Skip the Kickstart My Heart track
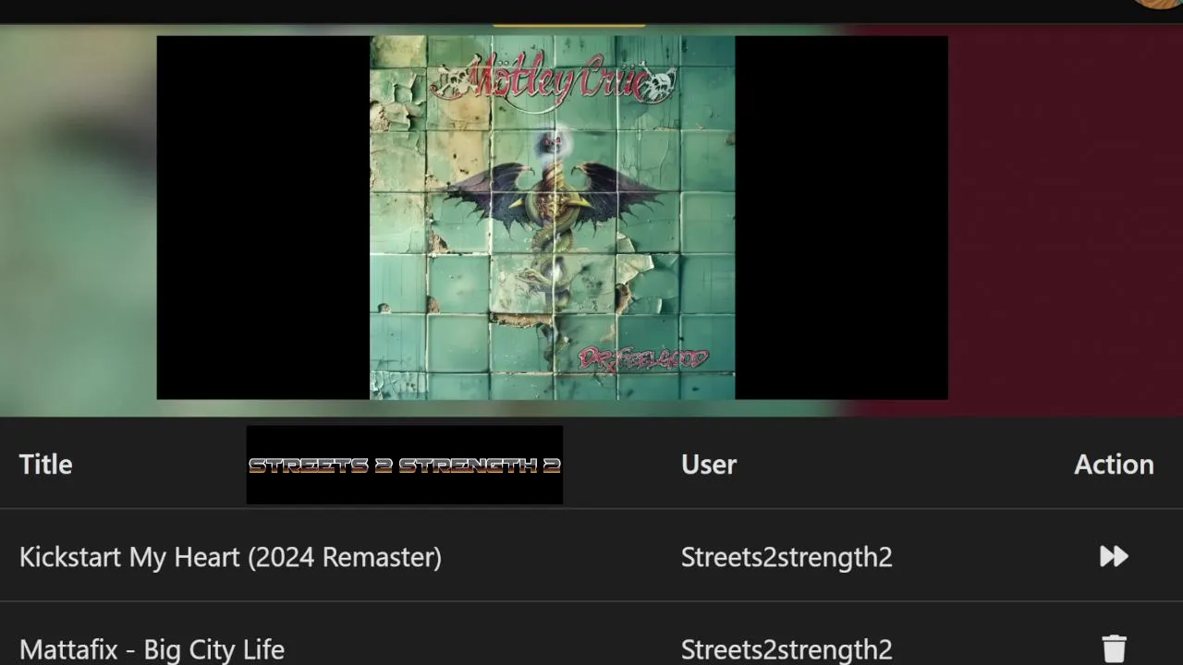The width and height of the screenshot is (1183, 665). point(1114,556)
